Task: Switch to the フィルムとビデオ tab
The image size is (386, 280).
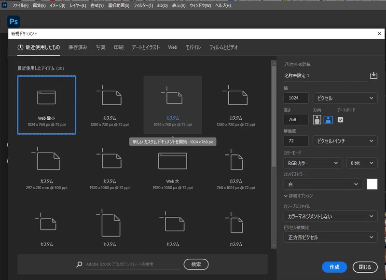Action: 223,47
